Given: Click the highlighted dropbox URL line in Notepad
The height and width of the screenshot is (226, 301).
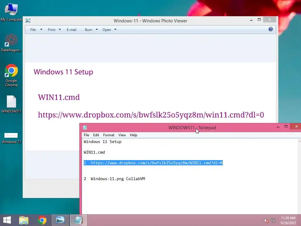Looking at the screenshot, I should [153, 163].
